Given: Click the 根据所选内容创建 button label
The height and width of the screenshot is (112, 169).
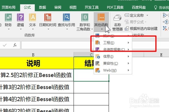Looking at the screenshot, I should coord(144,29).
